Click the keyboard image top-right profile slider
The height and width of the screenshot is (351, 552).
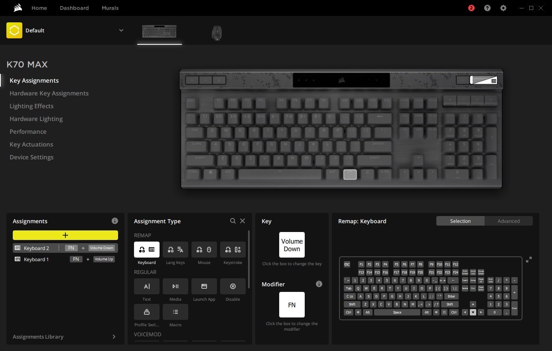click(x=484, y=80)
